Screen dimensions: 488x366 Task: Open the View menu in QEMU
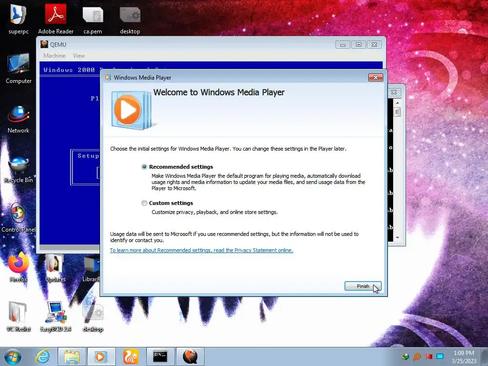click(x=79, y=56)
